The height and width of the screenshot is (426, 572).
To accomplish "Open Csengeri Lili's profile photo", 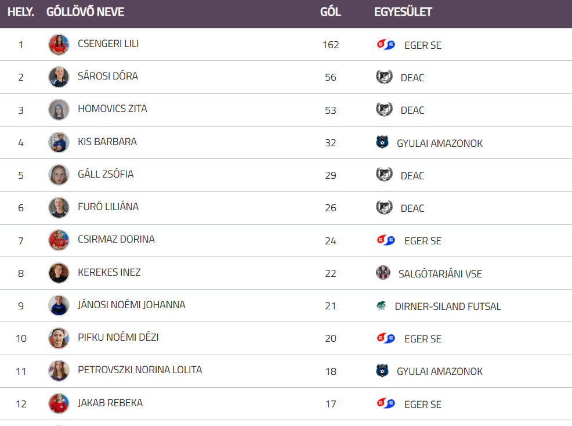I will (59, 45).
